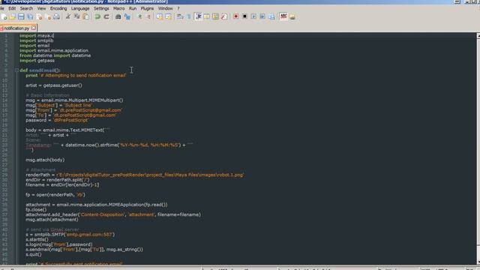Click the Save All icon
This screenshot has height=270, width=480.
30,16
